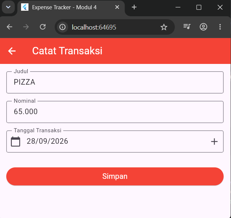This screenshot has width=231, height=218.
Task: Close the browser window
Action: [x=220, y=7]
